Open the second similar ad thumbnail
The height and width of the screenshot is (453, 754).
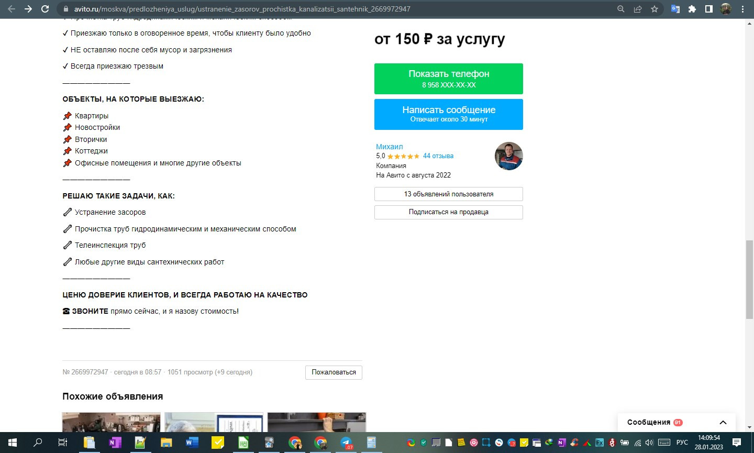tap(214, 422)
